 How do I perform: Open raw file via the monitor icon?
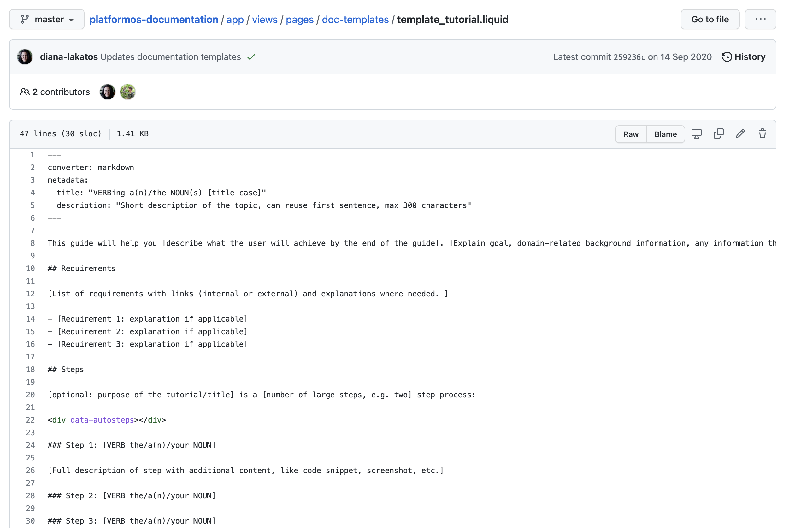click(697, 134)
